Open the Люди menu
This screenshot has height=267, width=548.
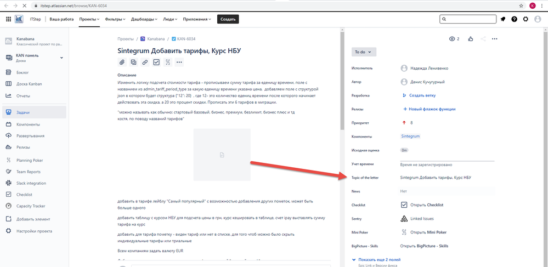(170, 19)
